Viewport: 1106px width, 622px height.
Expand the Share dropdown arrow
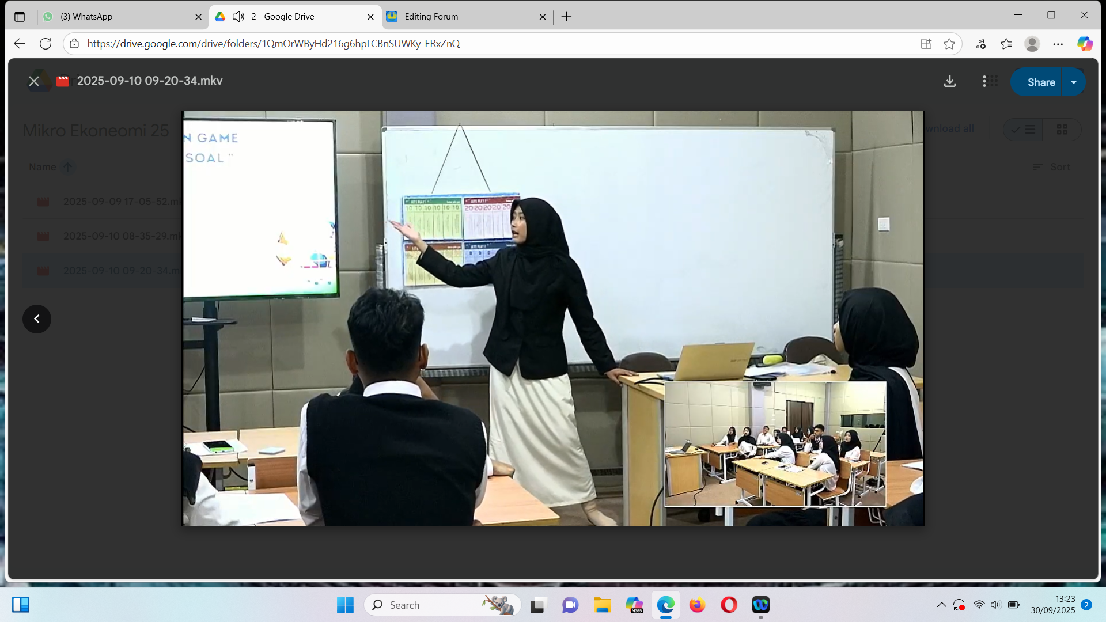pyautogui.click(x=1074, y=82)
